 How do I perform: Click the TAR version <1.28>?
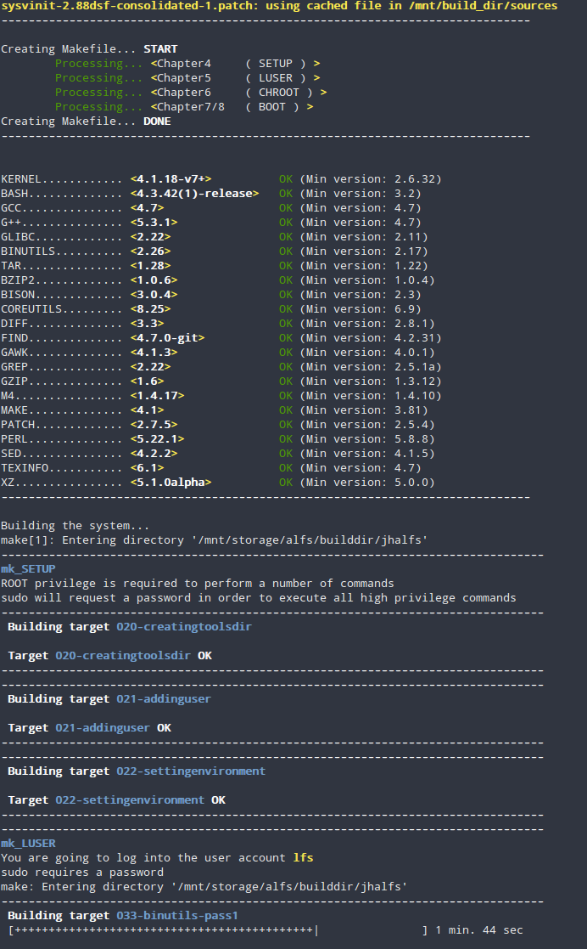pos(150,266)
